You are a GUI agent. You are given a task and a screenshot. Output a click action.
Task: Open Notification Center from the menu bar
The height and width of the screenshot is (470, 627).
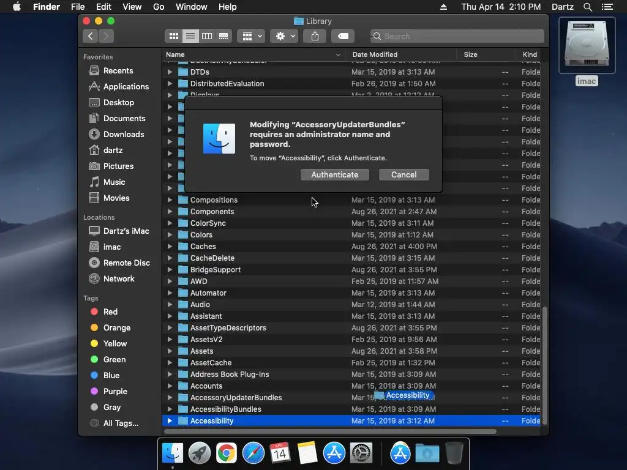coord(607,7)
